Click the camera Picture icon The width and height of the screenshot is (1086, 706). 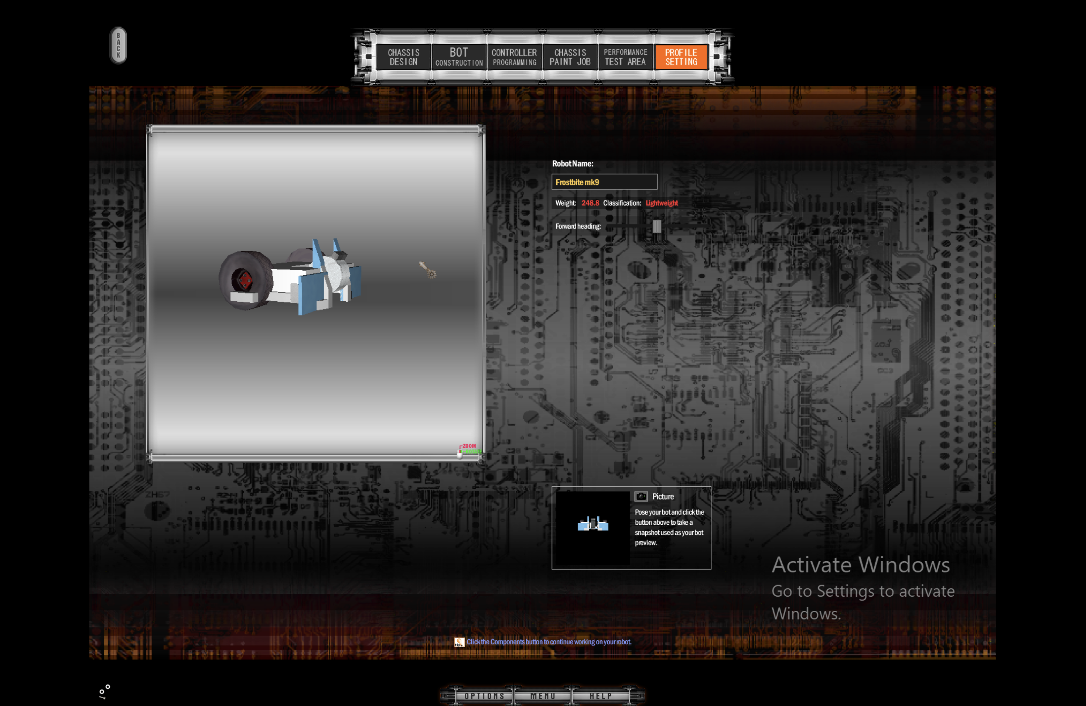pyautogui.click(x=639, y=496)
